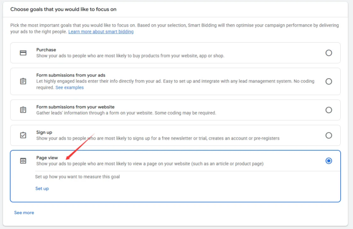353x229 pixels.
Task: Click the 'Sign up' goal title text
Action: 44,132
